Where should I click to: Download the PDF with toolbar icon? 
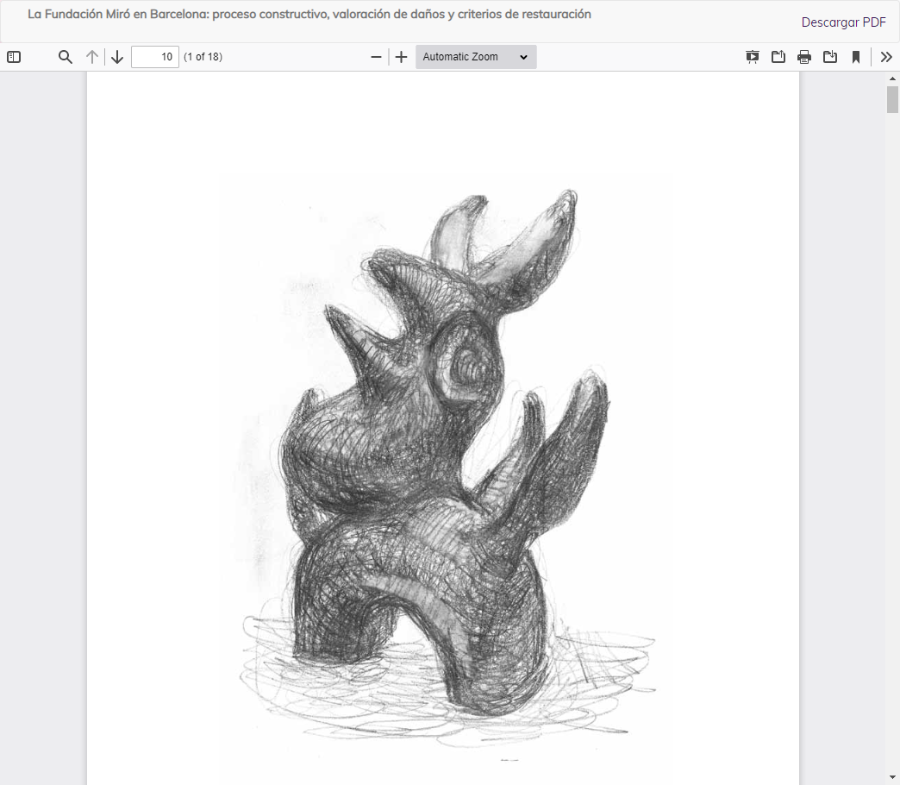coord(830,57)
